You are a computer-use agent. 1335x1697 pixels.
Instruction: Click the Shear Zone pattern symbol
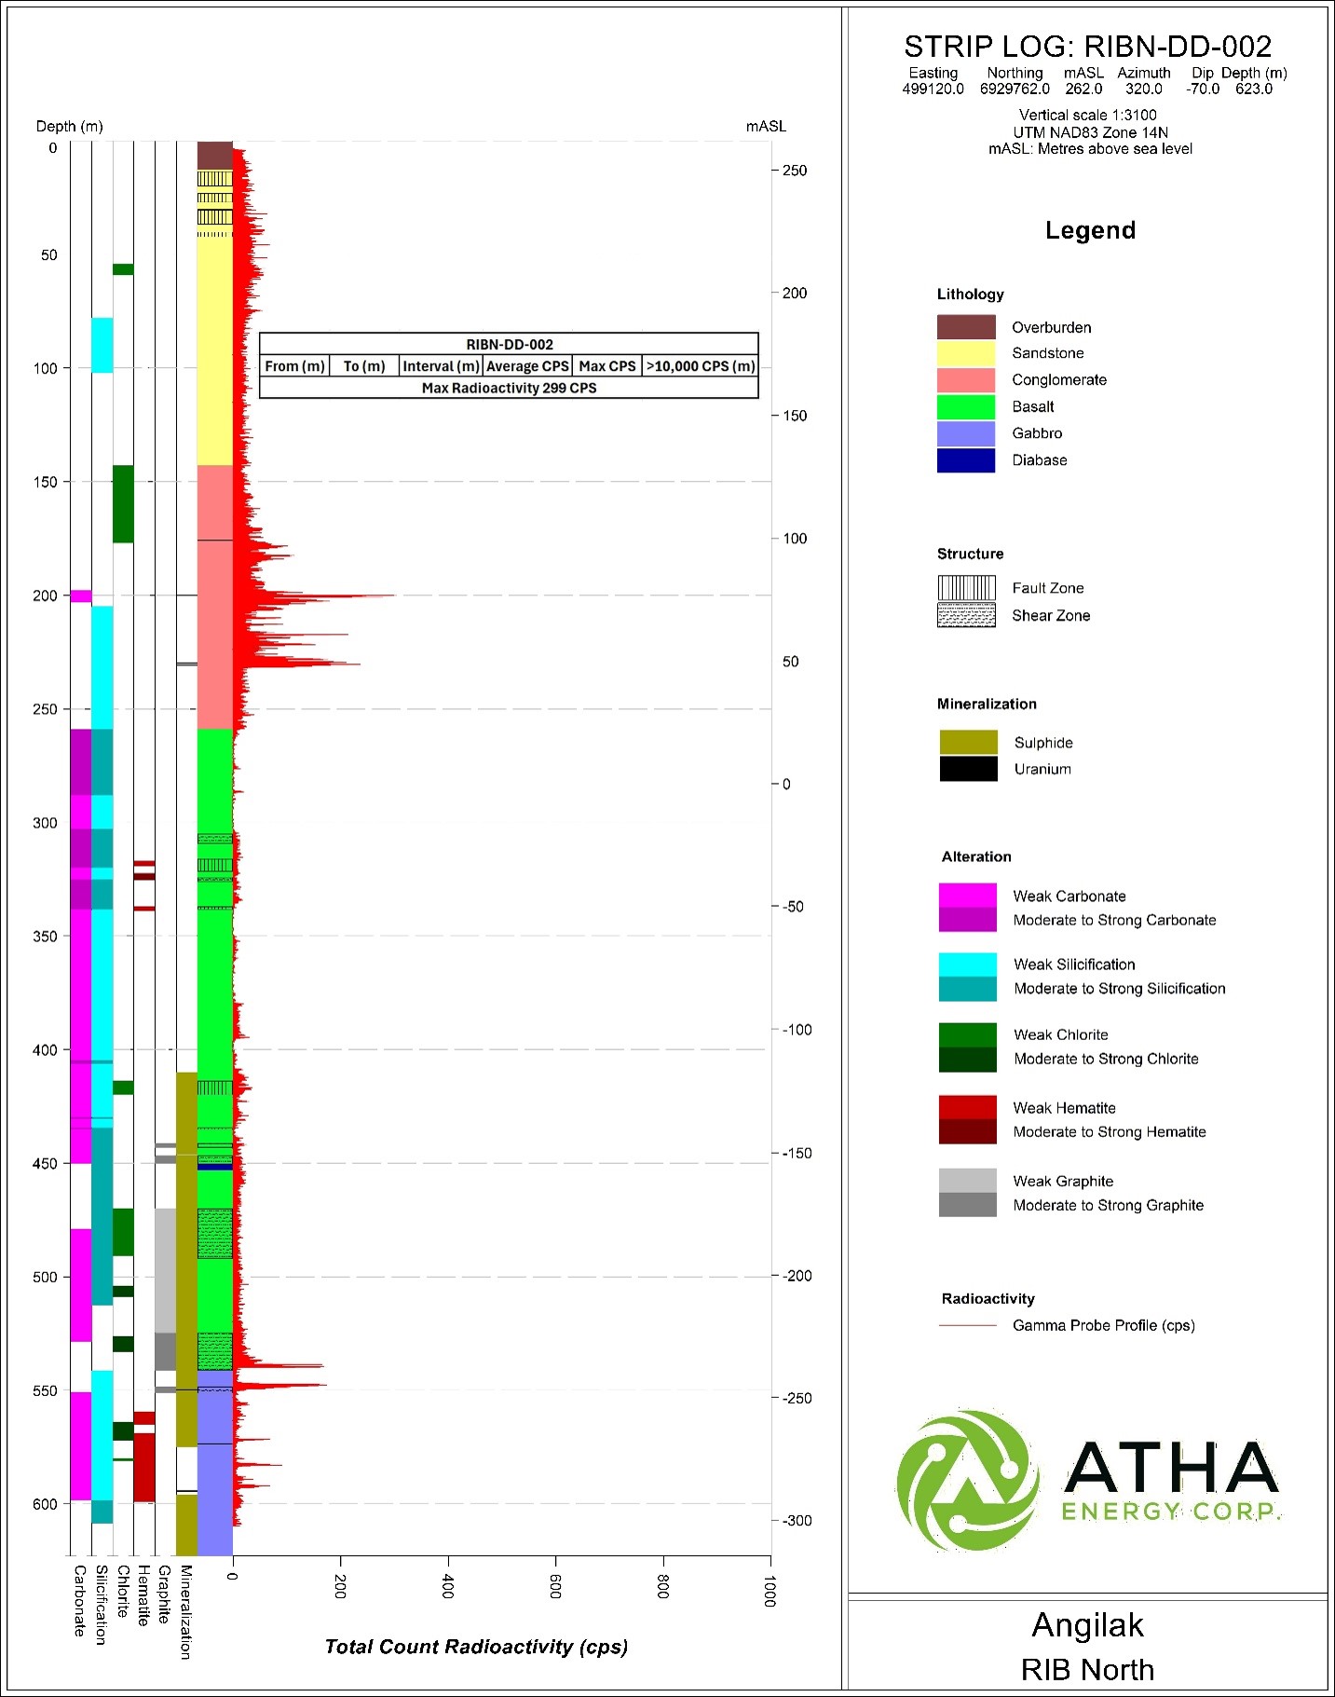(x=966, y=615)
